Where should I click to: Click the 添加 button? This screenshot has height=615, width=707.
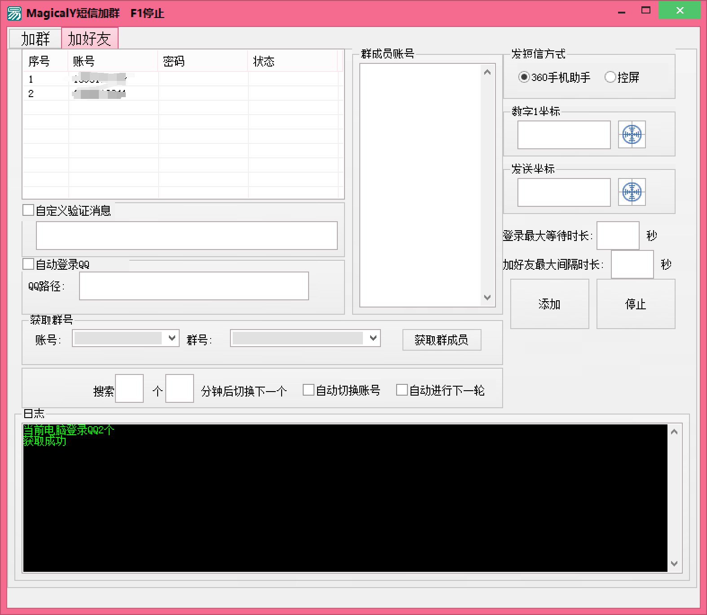point(549,304)
